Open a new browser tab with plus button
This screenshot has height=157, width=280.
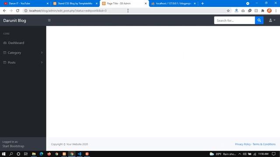pos(203,3)
